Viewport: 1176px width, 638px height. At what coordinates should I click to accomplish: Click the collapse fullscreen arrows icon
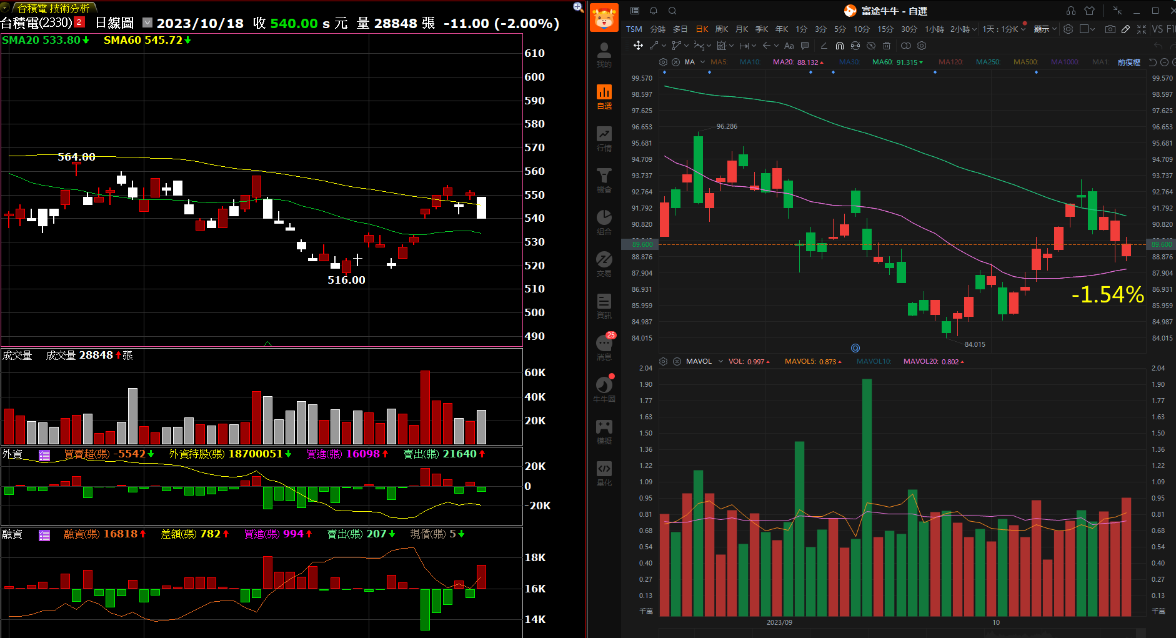(x=1142, y=29)
